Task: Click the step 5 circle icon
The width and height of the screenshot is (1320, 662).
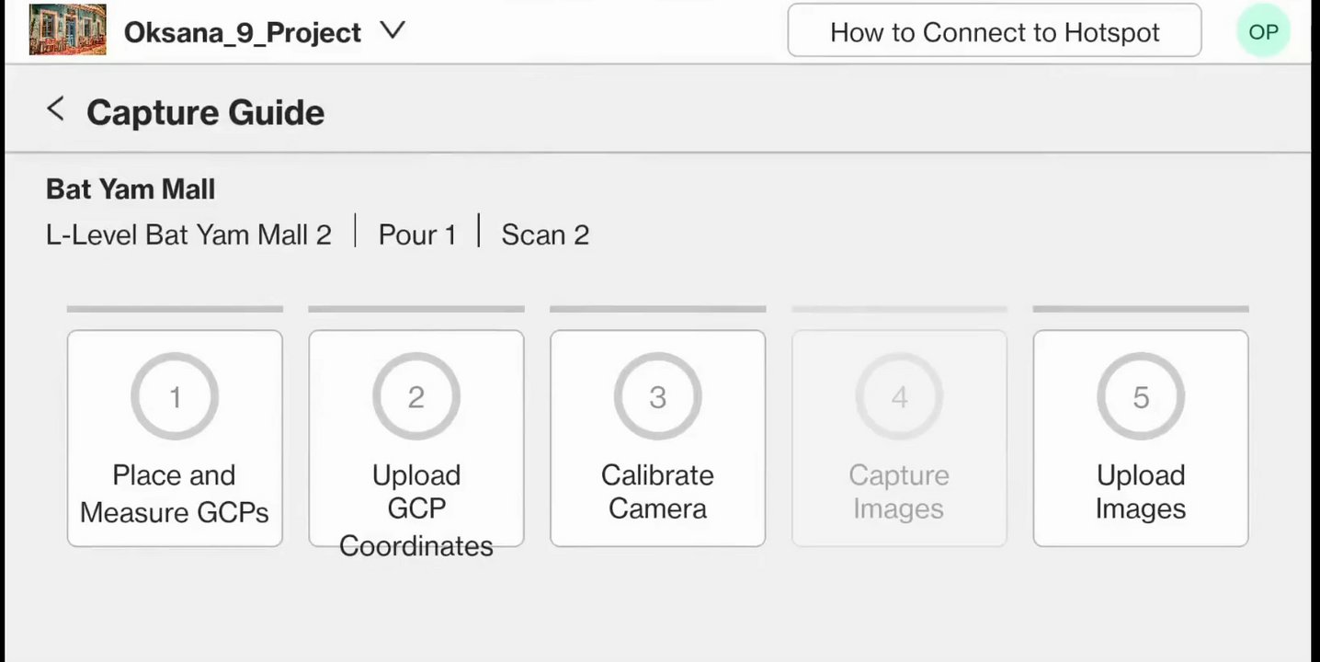Action: [1141, 396]
